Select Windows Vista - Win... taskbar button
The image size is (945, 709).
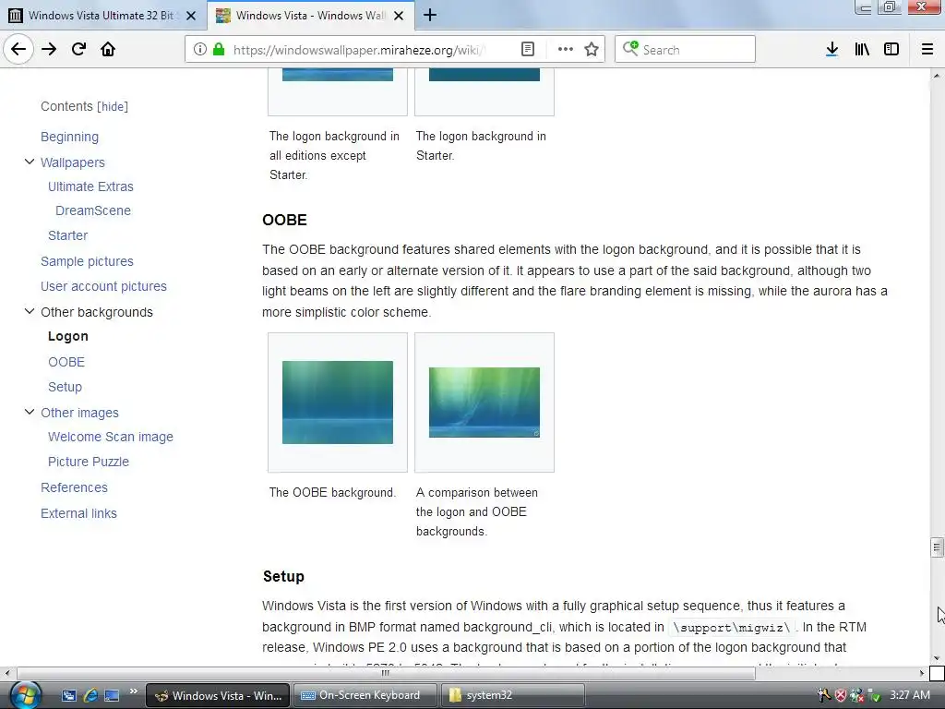[218, 695]
